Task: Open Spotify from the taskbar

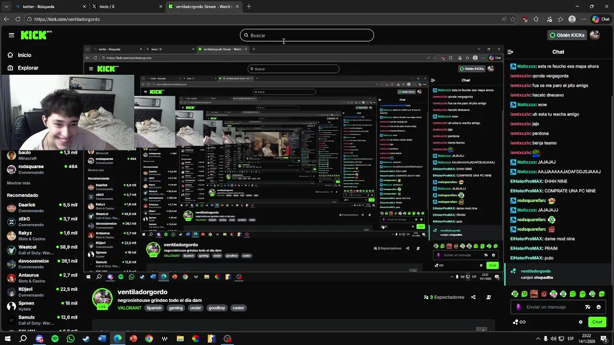Action: [x=55, y=339]
